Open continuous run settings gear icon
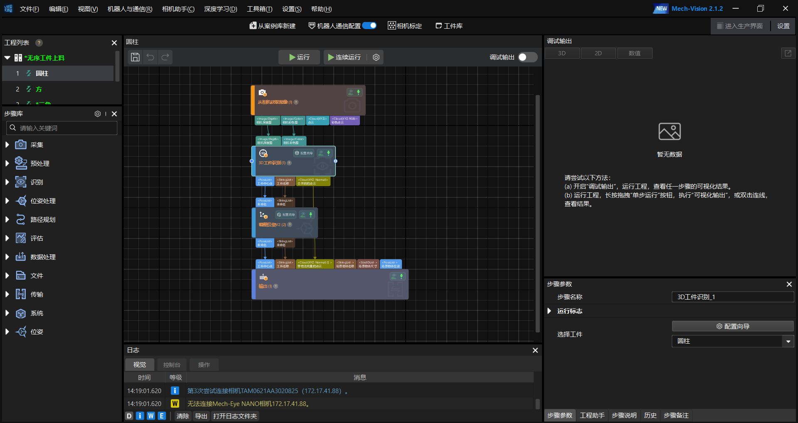The image size is (798, 423). pos(376,57)
